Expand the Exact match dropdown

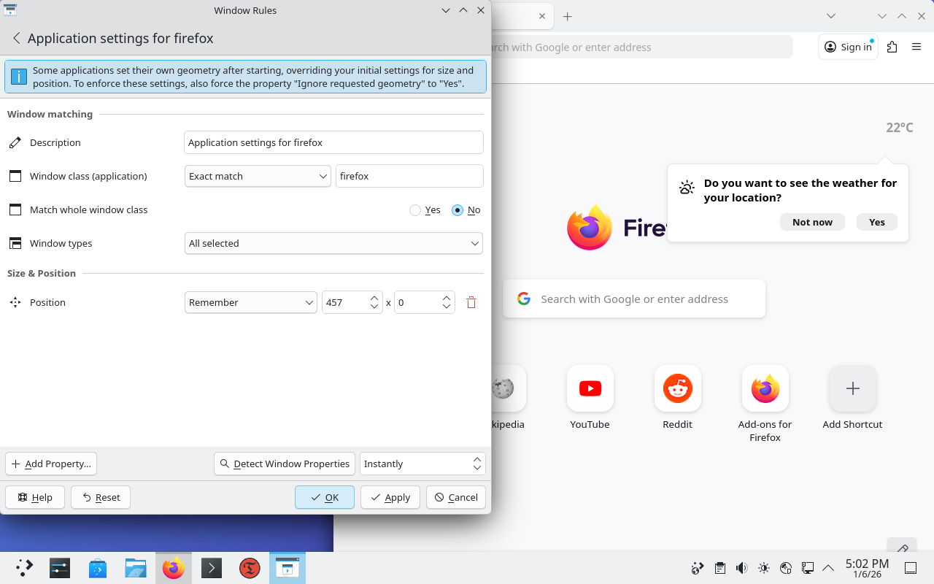(258, 176)
